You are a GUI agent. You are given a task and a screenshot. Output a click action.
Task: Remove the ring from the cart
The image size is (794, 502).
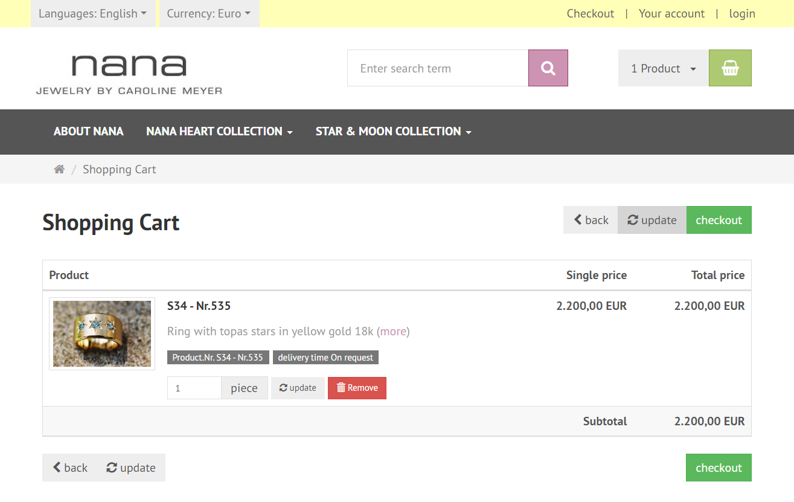[357, 388]
